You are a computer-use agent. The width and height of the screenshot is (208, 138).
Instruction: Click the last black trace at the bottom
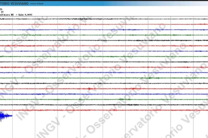pyautogui.click(x=104, y=104)
